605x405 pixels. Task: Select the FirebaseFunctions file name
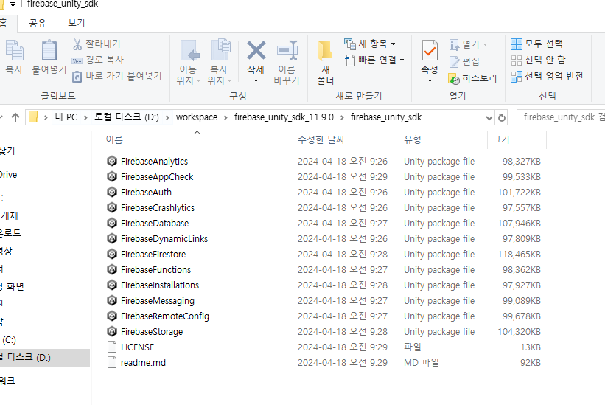point(155,269)
